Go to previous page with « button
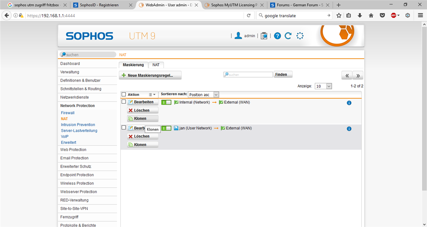This screenshot has width=427, height=227. click(x=347, y=75)
